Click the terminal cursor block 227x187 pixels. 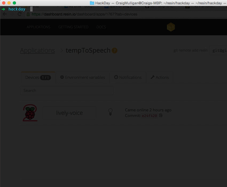(x=31, y=9)
